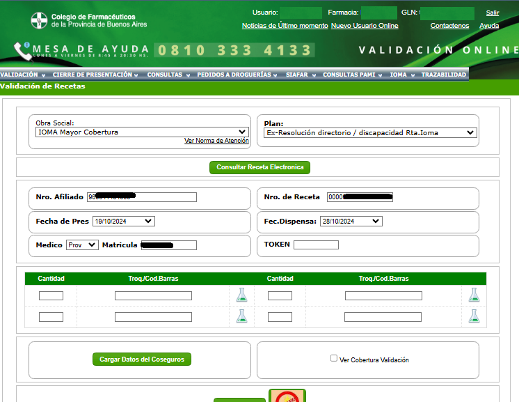Click Cargar Datos del Coseguros button
This screenshot has height=402, width=519.
[142, 360]
